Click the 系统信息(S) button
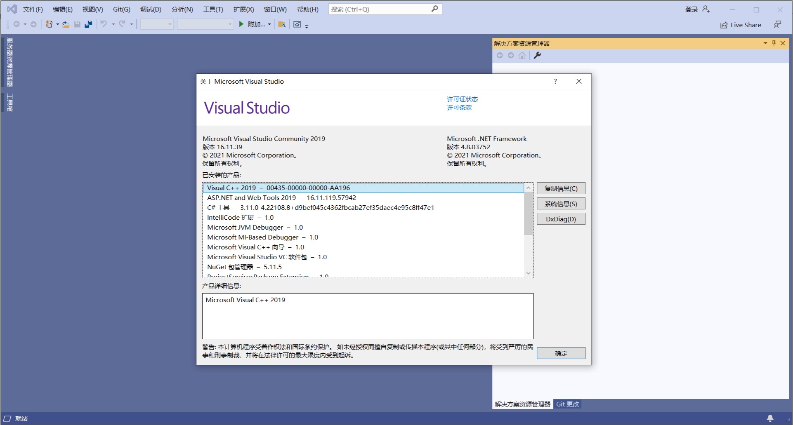The width and height of the screenshot is (793, 425). coord(561,204)
